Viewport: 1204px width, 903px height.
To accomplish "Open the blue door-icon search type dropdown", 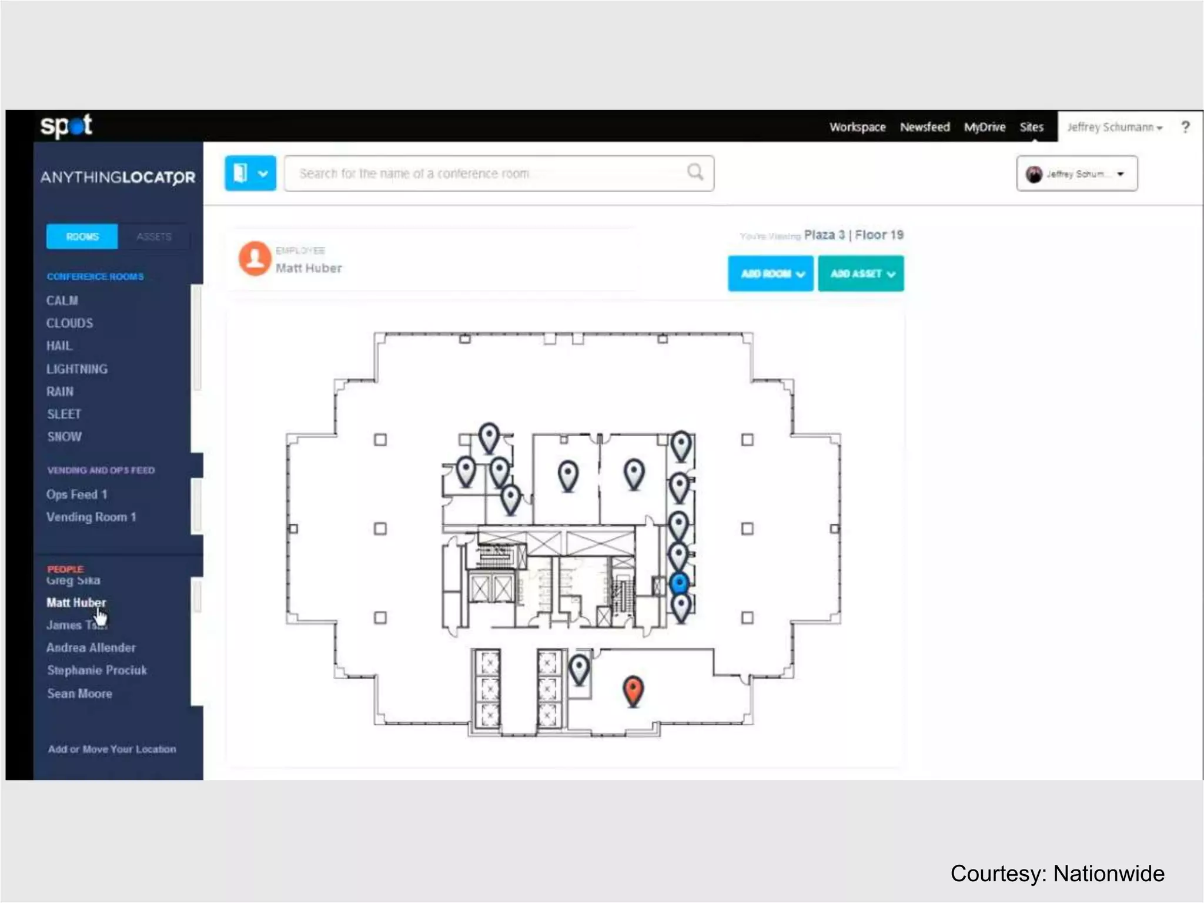I will tap(250, 173).
